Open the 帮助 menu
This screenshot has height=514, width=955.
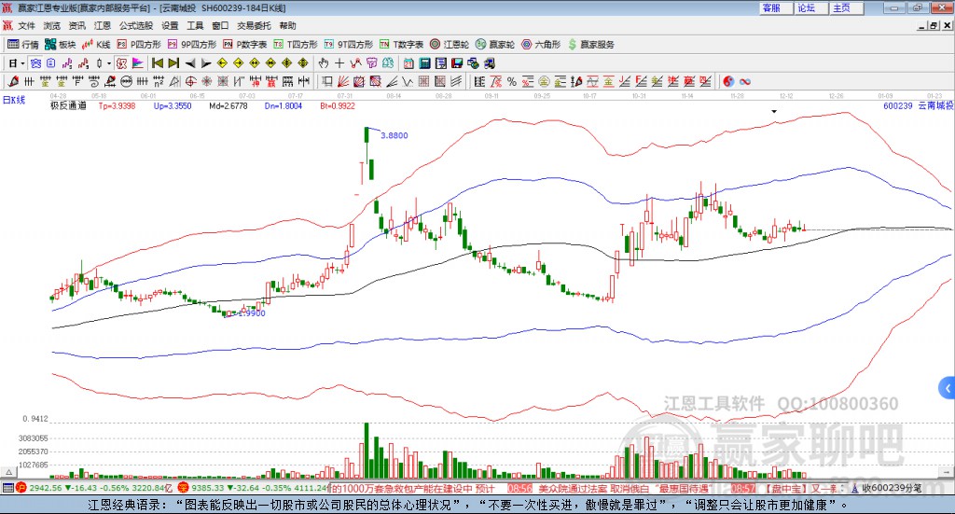(287, 25)
